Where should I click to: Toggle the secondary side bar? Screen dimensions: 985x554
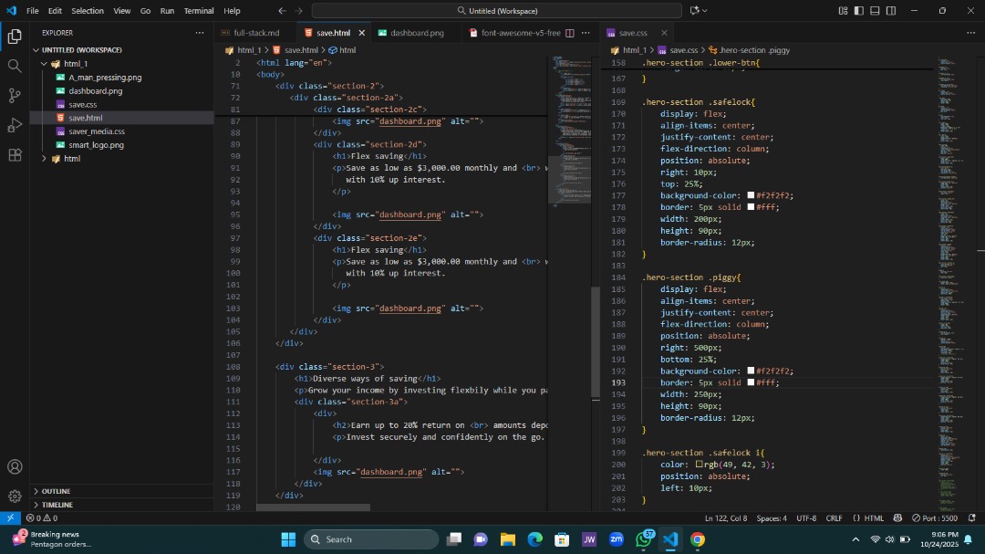tap(891, 11)
